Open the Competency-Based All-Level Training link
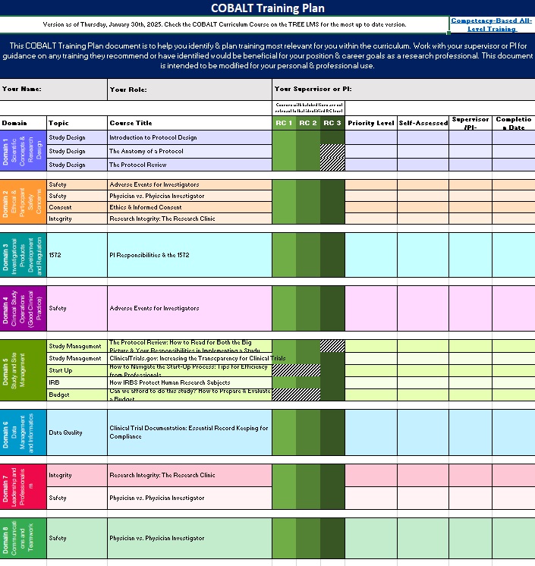 [x=492, y=24]
